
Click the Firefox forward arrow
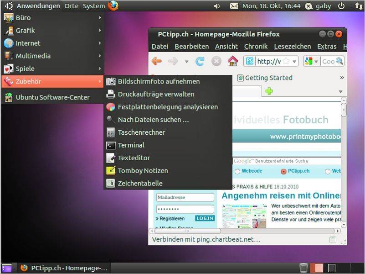[173, 61]
